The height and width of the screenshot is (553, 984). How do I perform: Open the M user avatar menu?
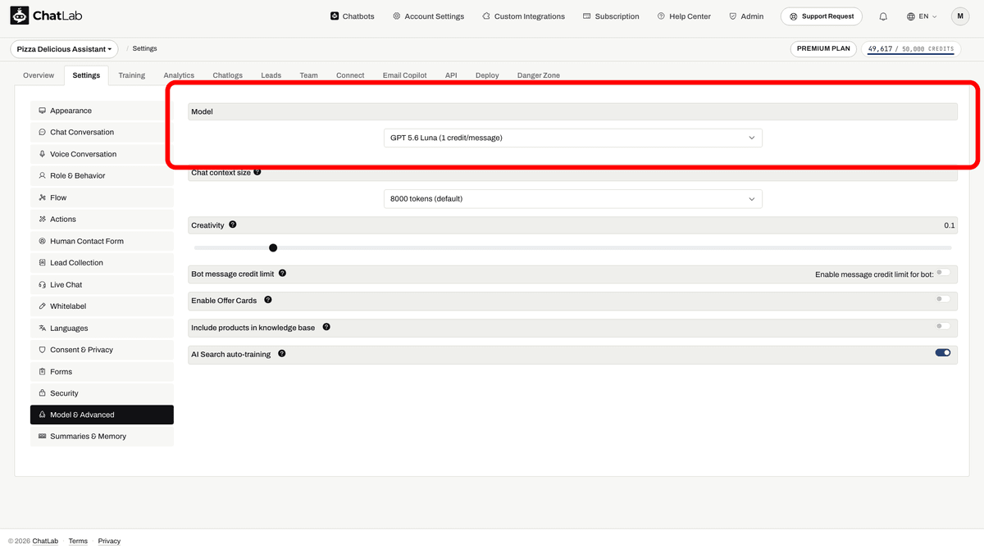960,16
